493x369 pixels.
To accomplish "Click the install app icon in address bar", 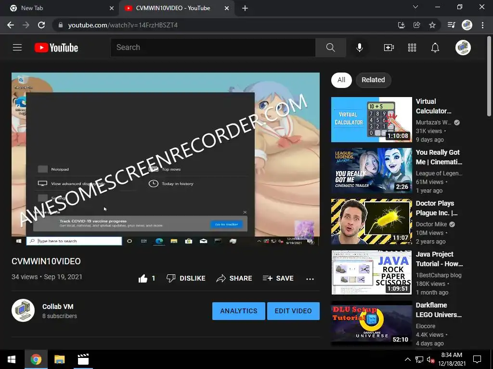I will 401,25.
